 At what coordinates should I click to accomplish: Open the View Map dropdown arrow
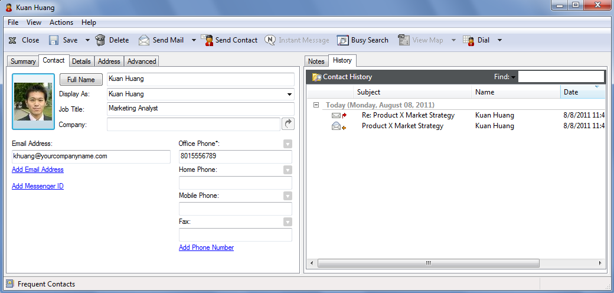point(453,40)
